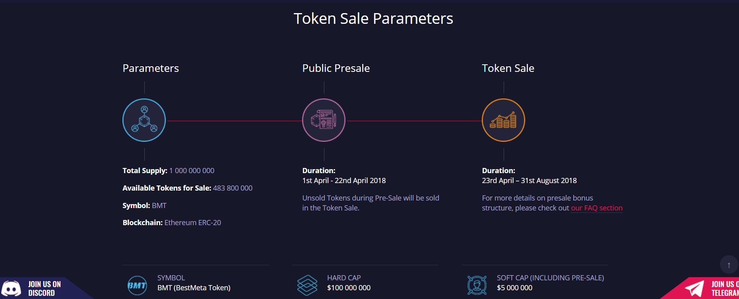This screenshot has width=739, height=299.
Task: Click the Join Us on Discord banner text
Action: 45,289
